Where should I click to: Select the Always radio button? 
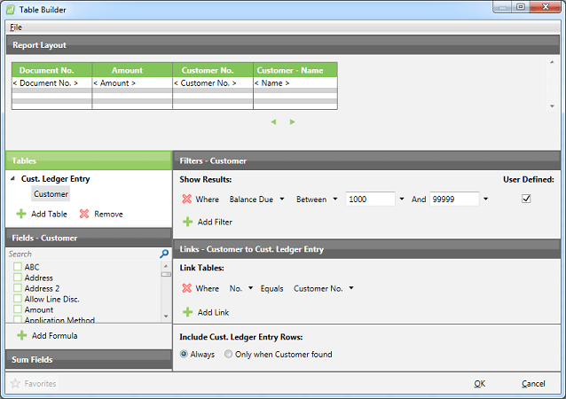point(184,354)
